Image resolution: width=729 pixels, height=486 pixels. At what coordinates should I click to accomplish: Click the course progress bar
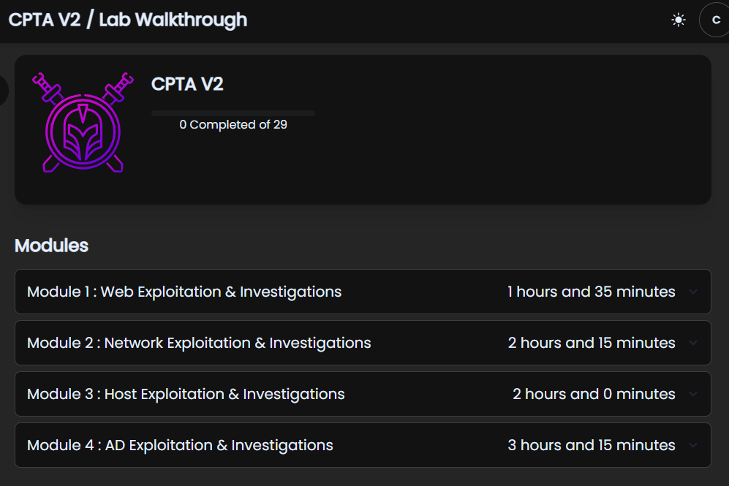tap(233, 113)
